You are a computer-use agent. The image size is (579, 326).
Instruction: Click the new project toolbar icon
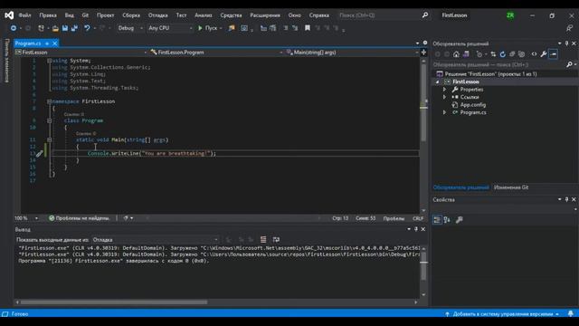(x=41, y=28)
